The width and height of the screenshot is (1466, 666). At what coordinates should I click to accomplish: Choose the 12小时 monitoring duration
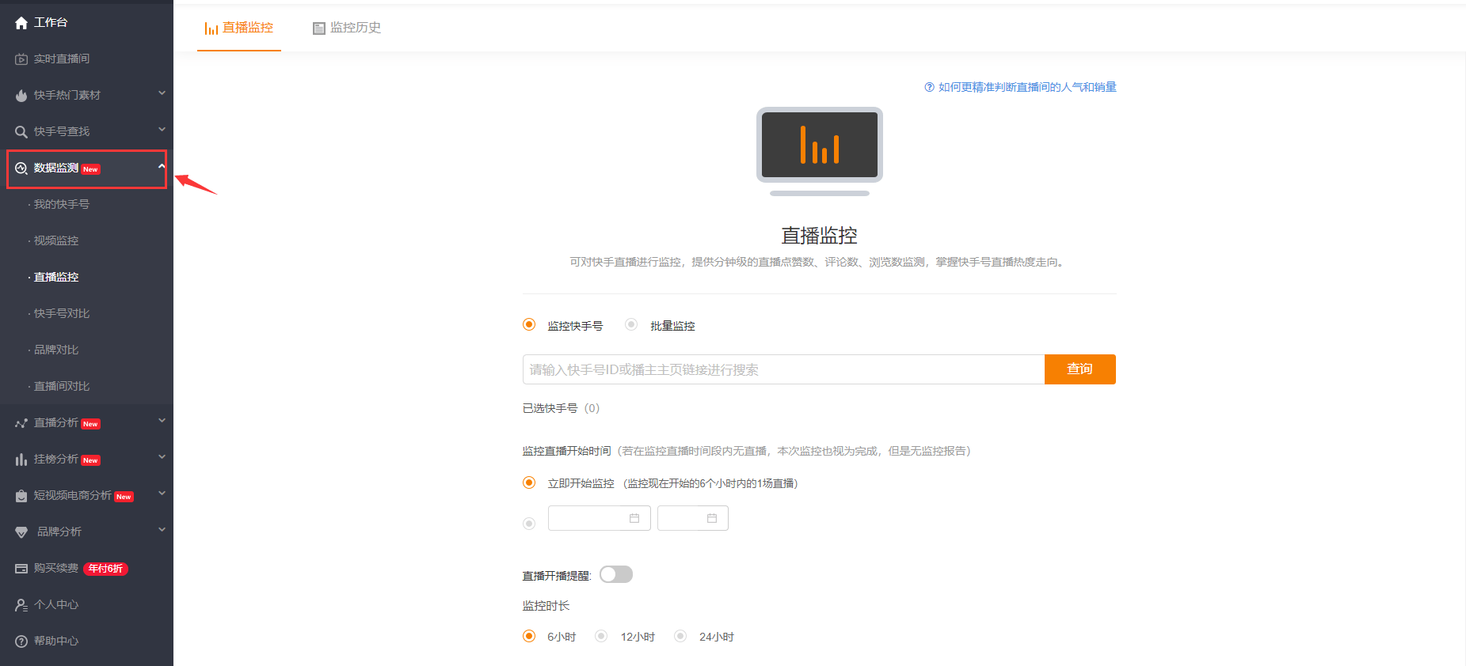tap(601, 636)
